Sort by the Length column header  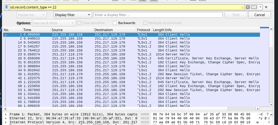[159, 30]
